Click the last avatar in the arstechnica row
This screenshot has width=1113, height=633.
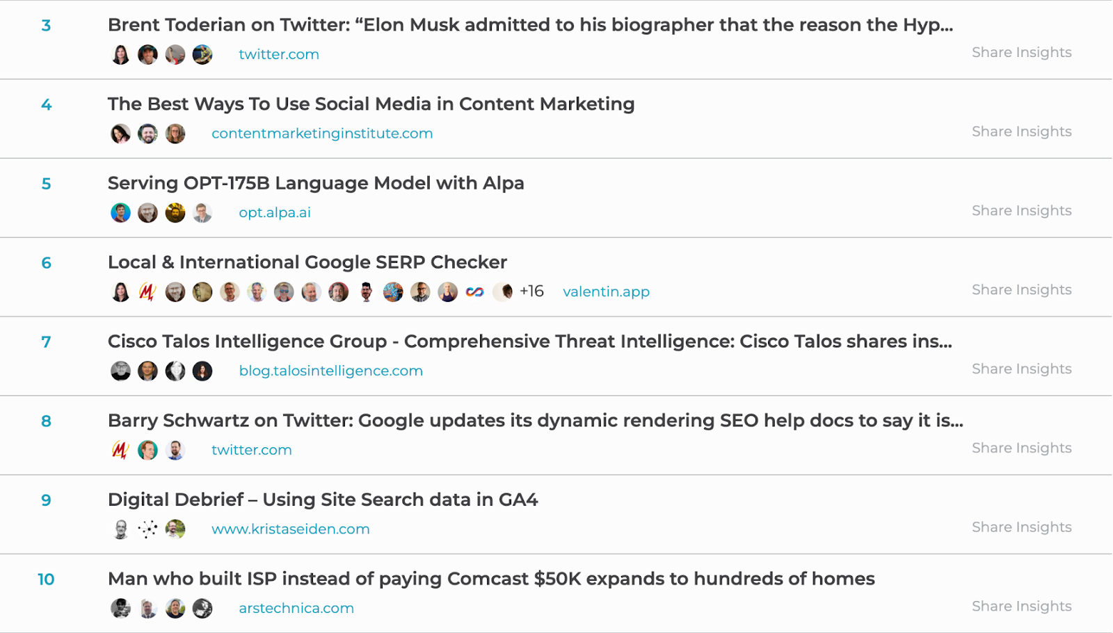pos(202,609)
